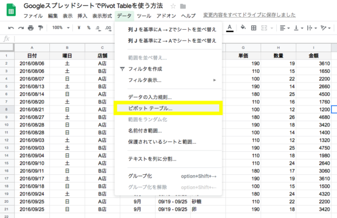The image size is (337, 218).
Task: Open the ファイル menu
Action: coord(33,16)
